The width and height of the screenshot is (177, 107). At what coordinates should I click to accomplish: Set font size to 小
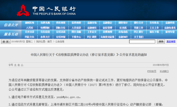click(22, 65)
